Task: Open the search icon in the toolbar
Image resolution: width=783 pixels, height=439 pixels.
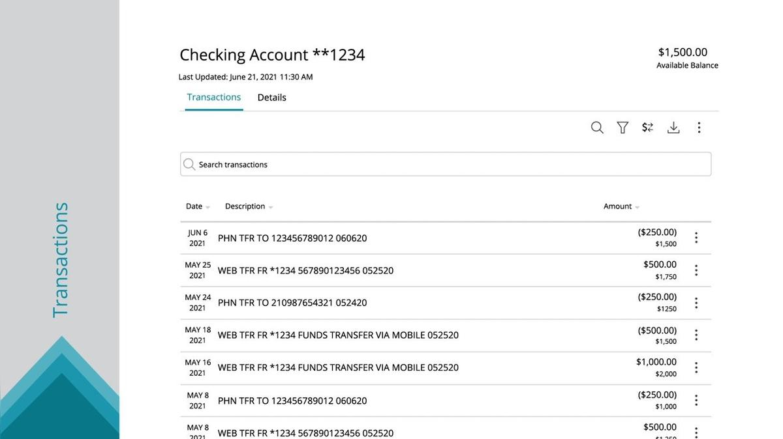Action: 596,127
